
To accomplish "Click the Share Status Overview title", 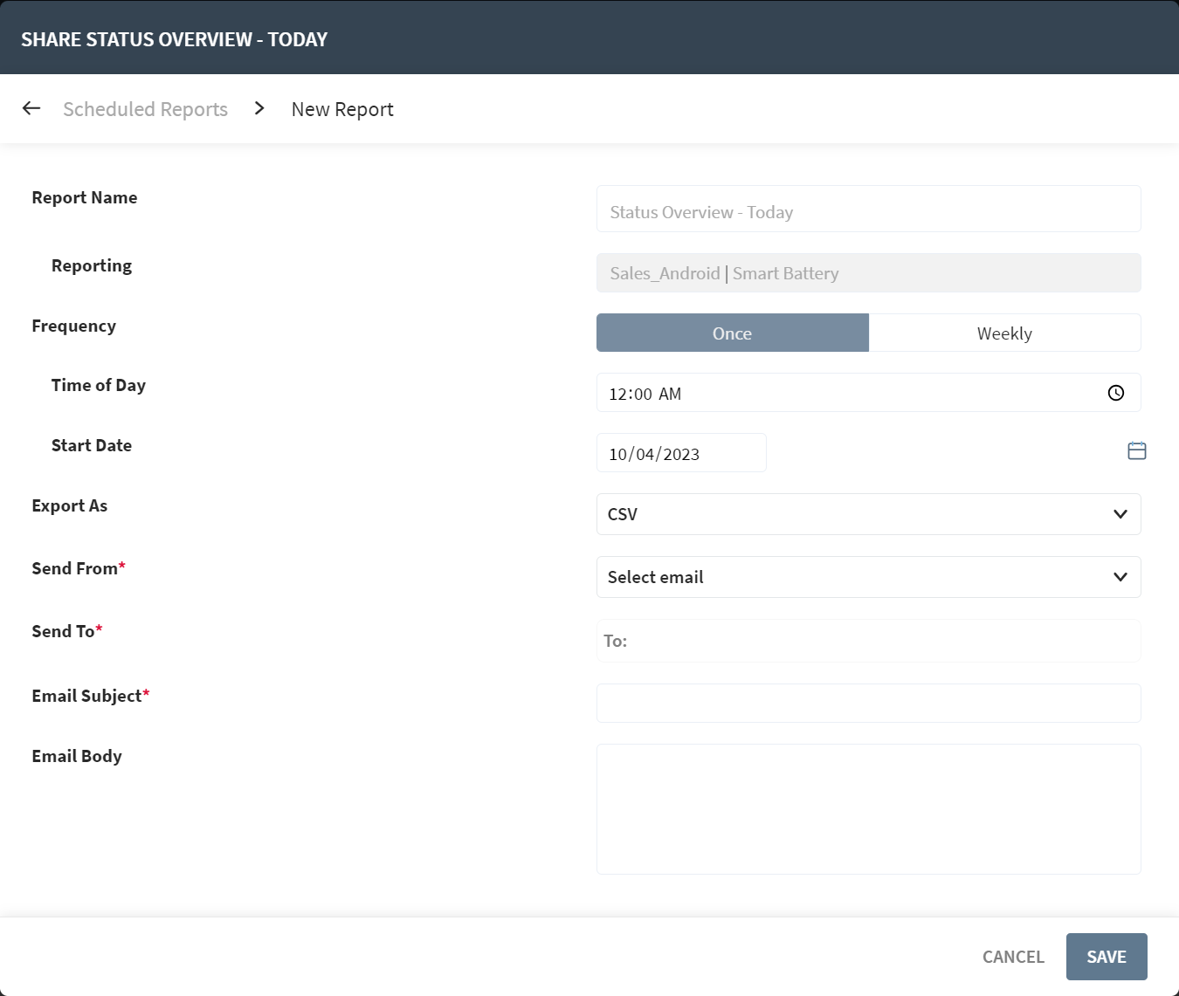I will coord(175,39).
